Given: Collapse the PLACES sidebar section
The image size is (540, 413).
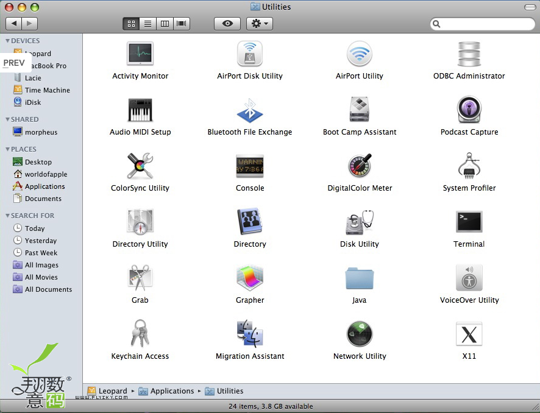Looking at the screenshot, I should pos(7,149).
